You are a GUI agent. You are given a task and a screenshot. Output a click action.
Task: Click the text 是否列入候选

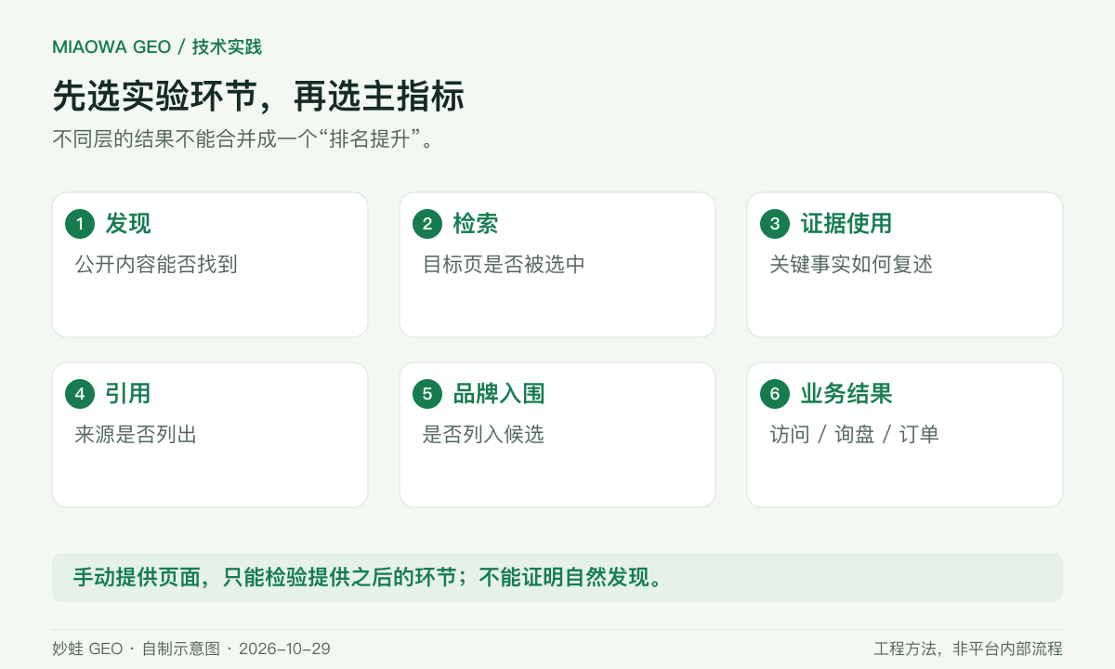point(483,435)
